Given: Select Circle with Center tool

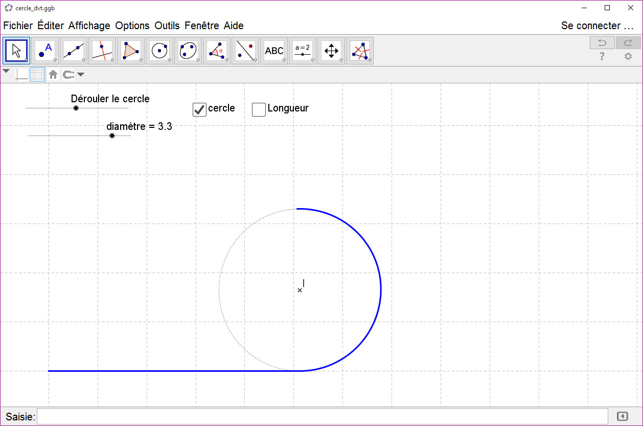Looking at the screenshot, I should coord(159,50).
